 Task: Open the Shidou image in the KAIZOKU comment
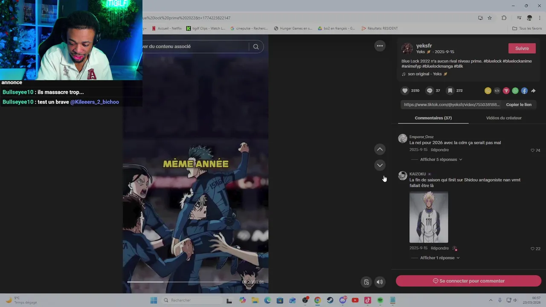pyautogui.click(x=429, y=217)
